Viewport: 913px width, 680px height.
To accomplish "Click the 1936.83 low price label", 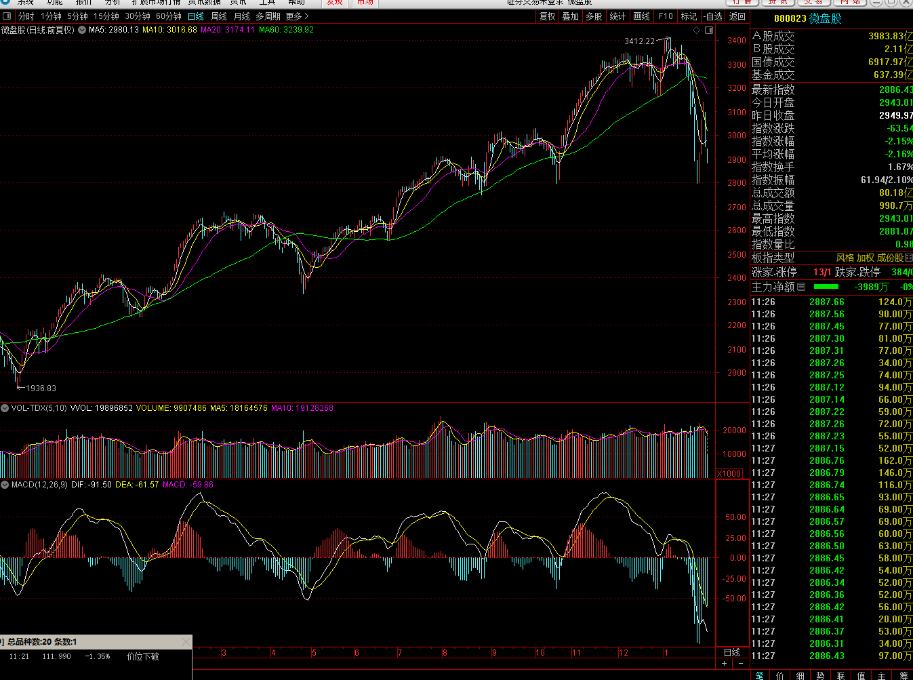I will (41, 388).
